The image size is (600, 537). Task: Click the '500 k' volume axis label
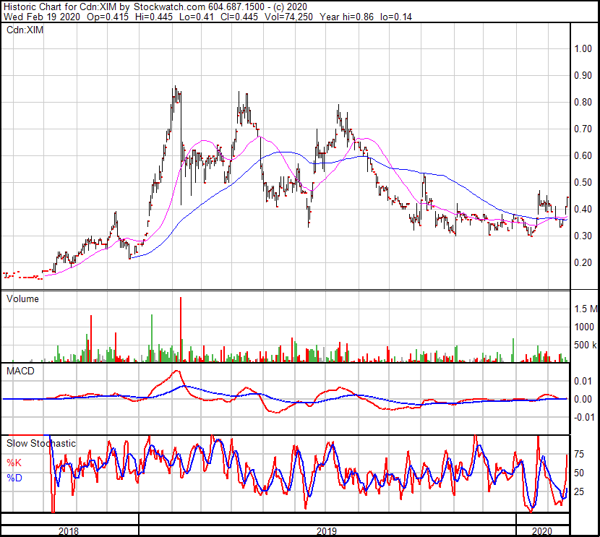click(586, 345)
